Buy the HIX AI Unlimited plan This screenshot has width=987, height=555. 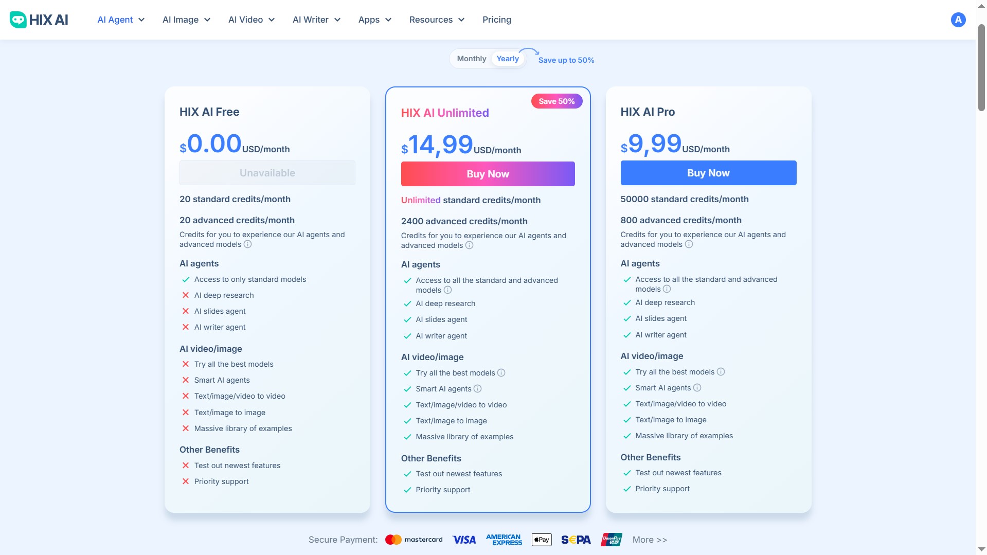(x=488, y=174)
